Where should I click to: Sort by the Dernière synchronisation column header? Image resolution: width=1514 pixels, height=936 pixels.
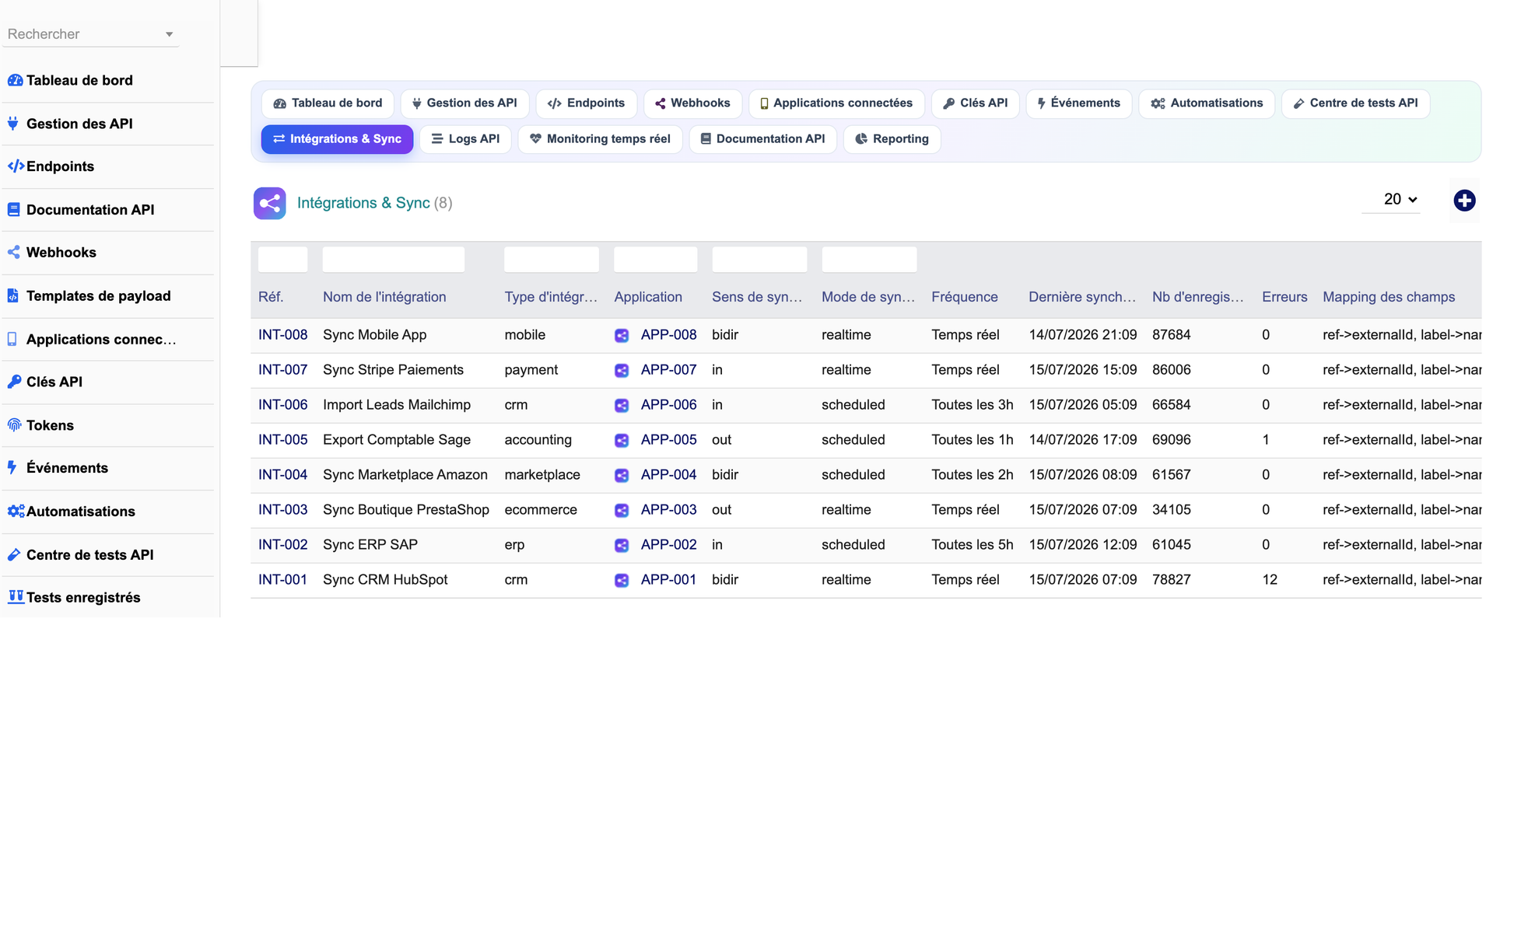point(1082,297)
